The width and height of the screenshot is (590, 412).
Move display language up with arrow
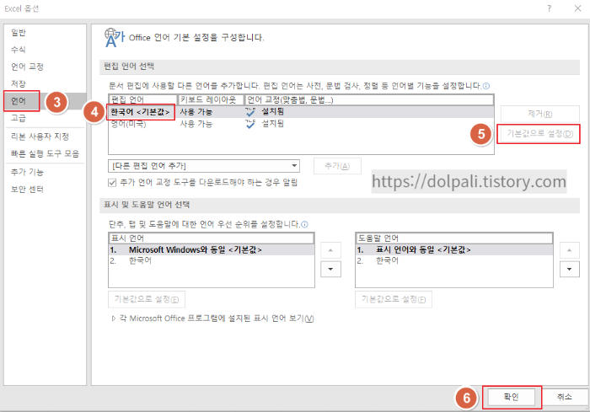(330, 250)
